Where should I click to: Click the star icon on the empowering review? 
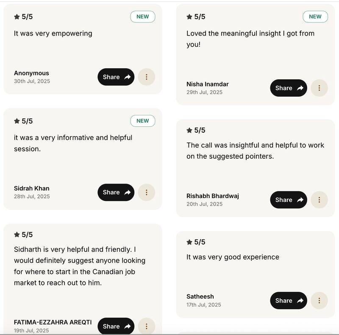coord(16,17)
